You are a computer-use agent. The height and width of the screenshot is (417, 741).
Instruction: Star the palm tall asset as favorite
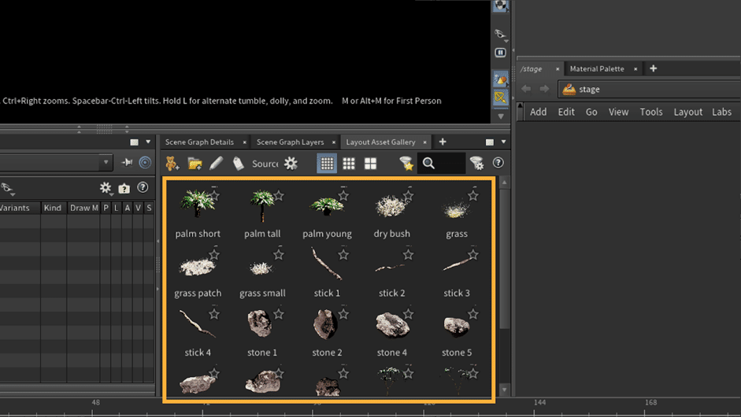pyautogui.click(x=279, y=195)
